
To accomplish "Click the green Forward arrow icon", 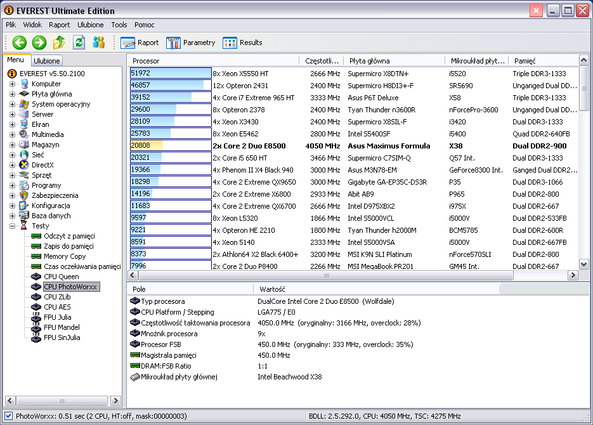I will coord(39,43).
